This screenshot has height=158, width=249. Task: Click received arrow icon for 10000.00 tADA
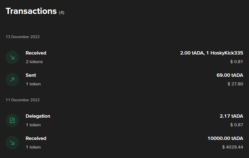tap(12, 143)
